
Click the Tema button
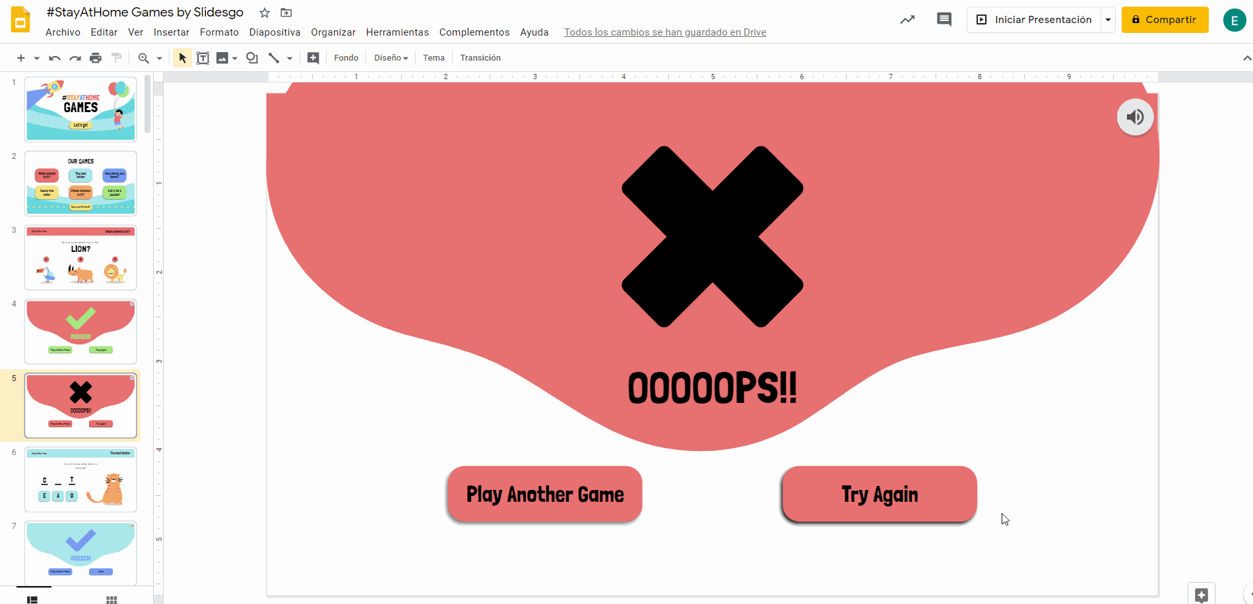(434, 58)
